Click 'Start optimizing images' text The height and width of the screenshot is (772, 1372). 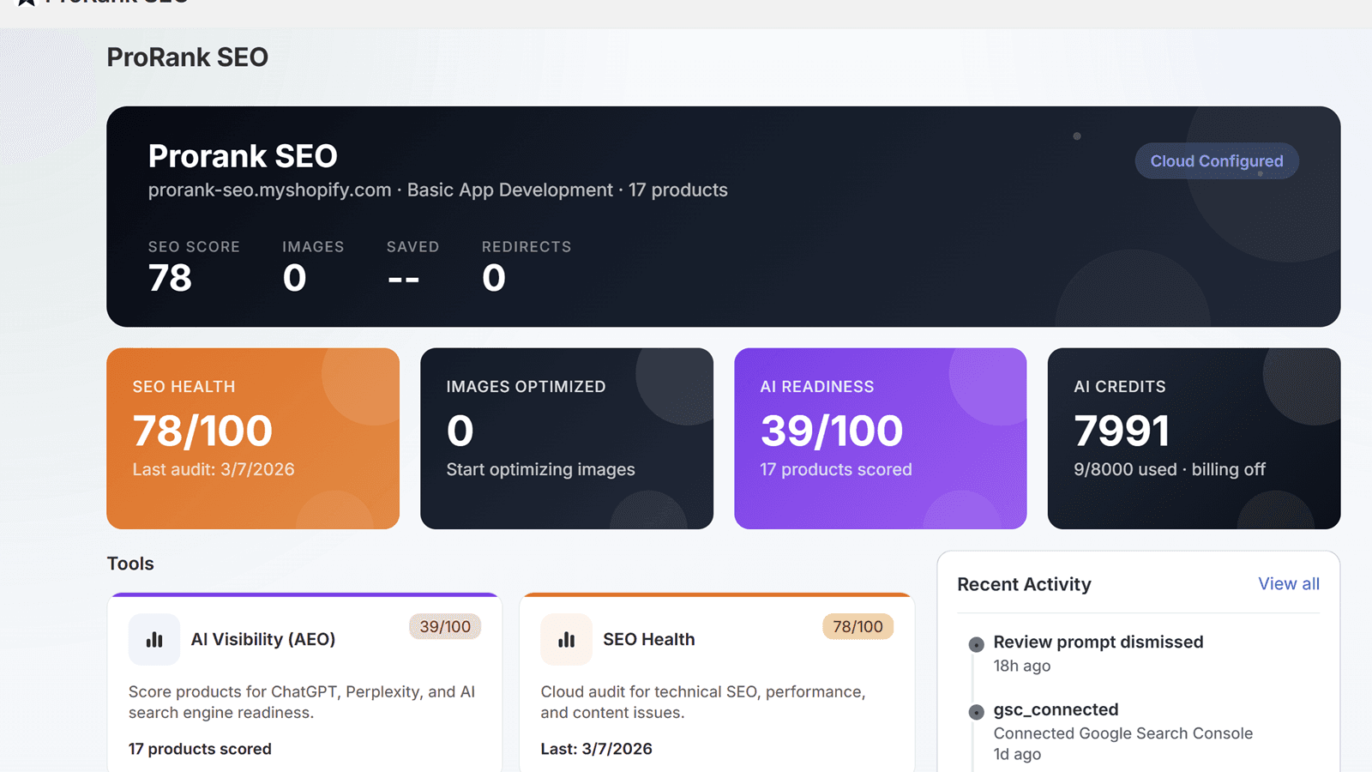[x=540, y=469]
